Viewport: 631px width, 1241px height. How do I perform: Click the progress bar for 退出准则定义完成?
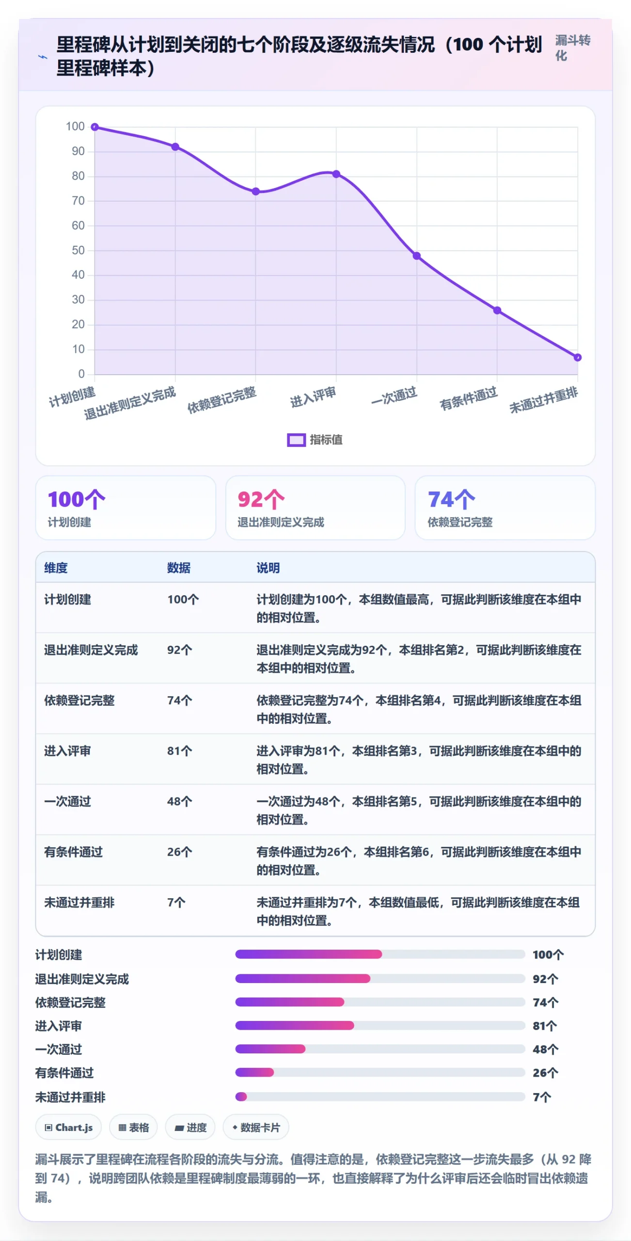(x=380, y=979)
